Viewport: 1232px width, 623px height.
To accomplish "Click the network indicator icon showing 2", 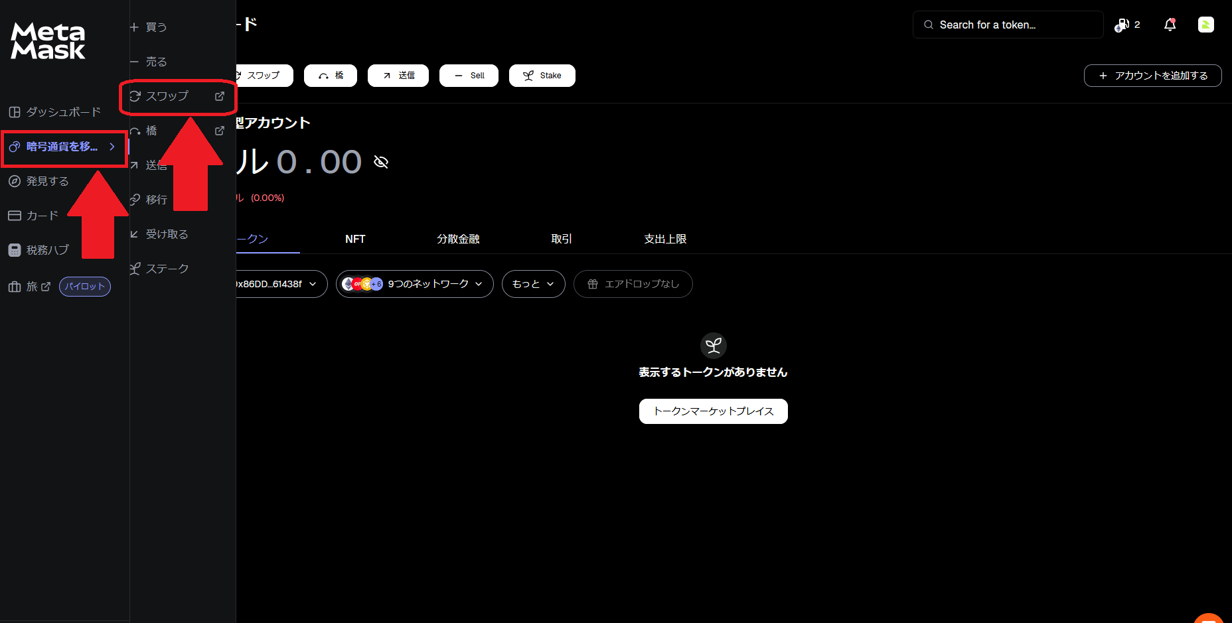I will pos(1126,24).
